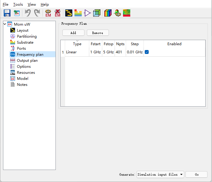Open the Tools menu
This screenshot has height=182, width=212.
pyautogui.click(x=18, y=5)
